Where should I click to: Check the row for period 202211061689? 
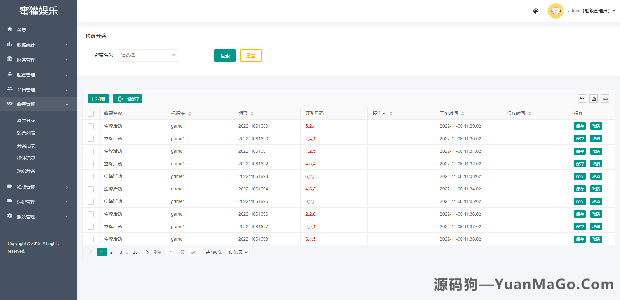click(x=91, y=126)
